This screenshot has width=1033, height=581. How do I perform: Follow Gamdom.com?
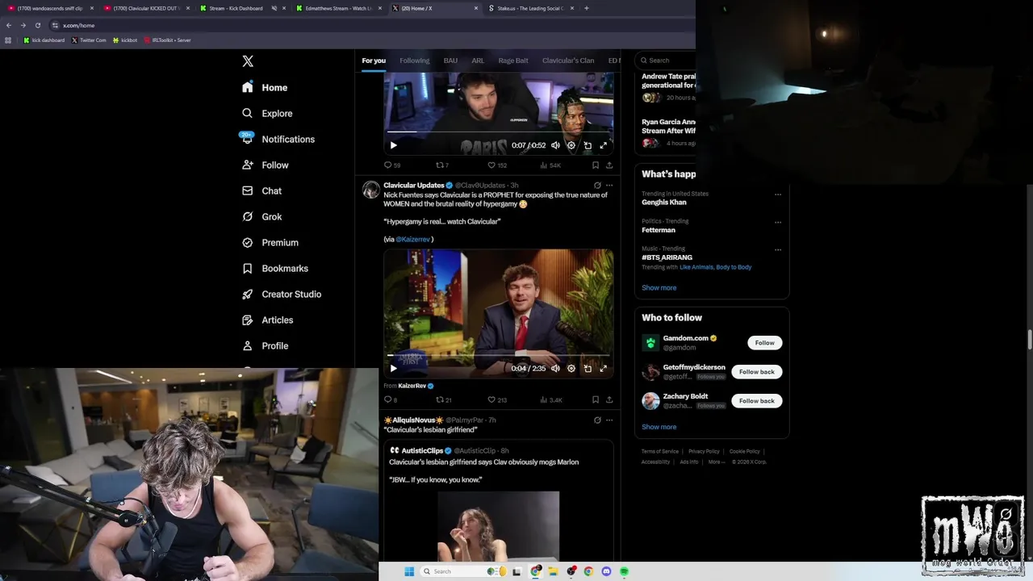click(x=764, y=343)
